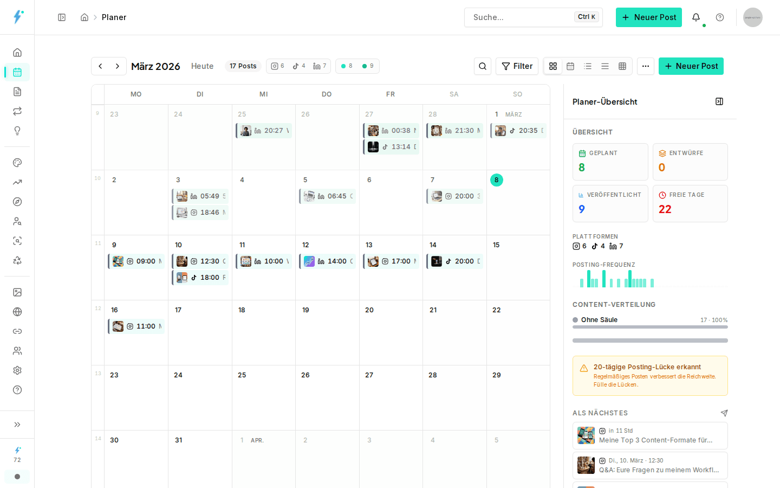Toggle the green status dot filter showing 8

347,66
